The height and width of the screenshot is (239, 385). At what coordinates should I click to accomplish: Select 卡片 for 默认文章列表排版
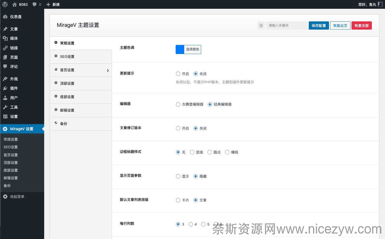178,200
